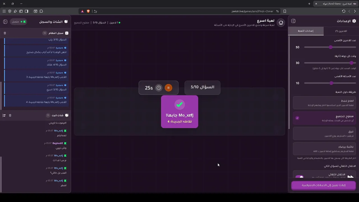
Task: Click the clock icon next to 25s
Action: point(159,88)
